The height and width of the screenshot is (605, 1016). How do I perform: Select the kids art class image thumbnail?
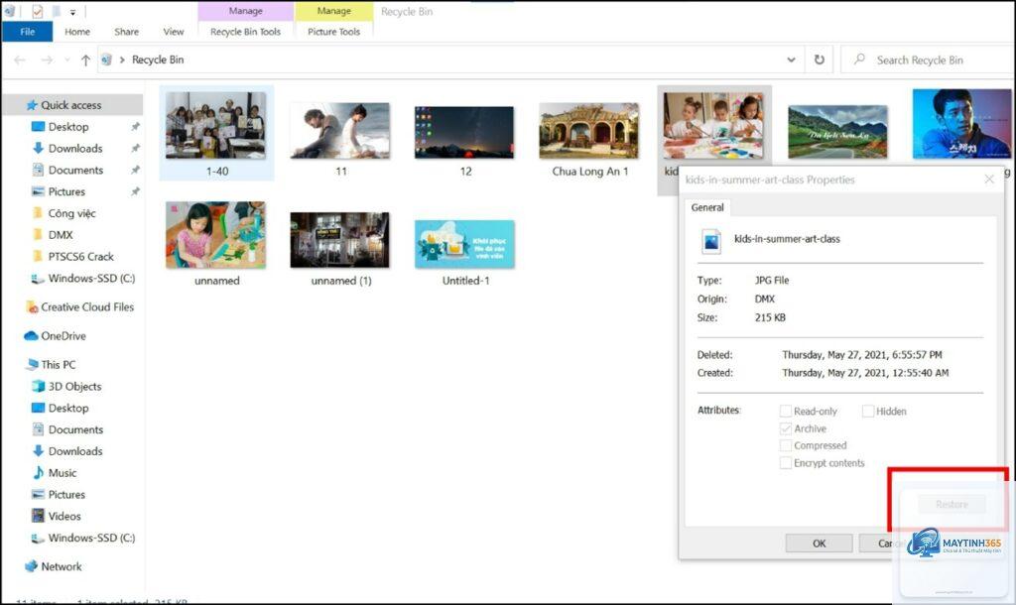[x=713, y=125]
